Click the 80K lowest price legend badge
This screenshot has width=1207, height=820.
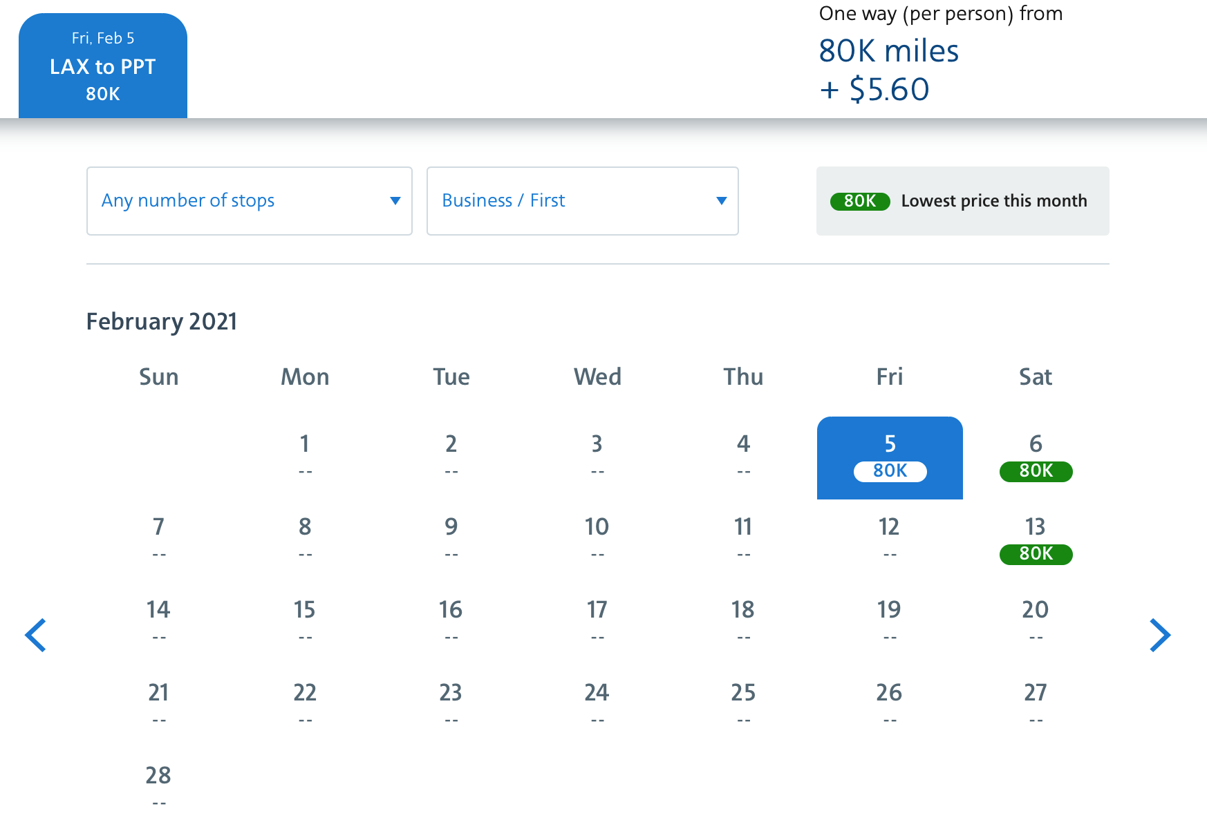[859, 201]
